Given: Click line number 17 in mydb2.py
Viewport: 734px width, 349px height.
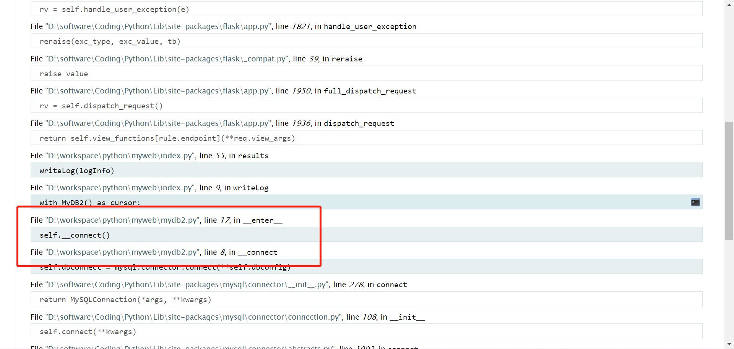Looking at the screenshot, I should point(225,220).
